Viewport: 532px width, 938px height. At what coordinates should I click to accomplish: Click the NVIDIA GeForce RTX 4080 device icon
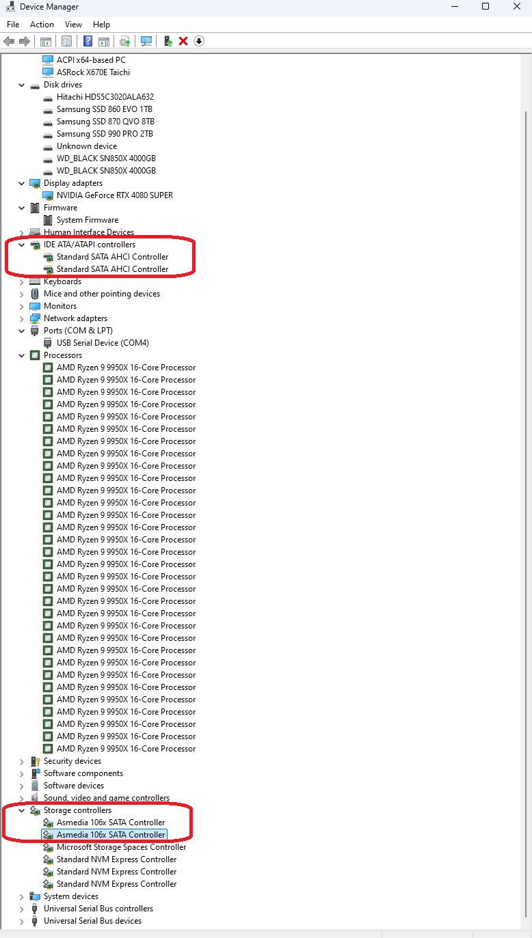pyautogui.click(x=48, y=195)
